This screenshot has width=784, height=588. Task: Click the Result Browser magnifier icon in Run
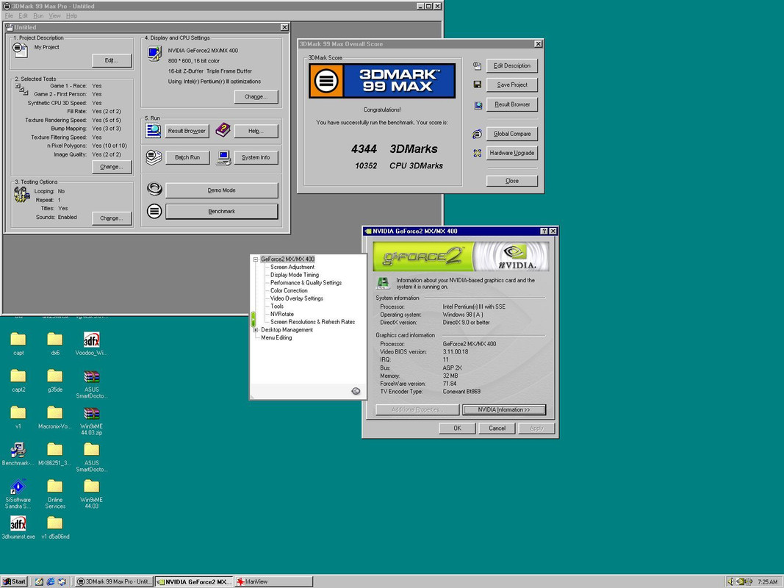coord(154,131)
